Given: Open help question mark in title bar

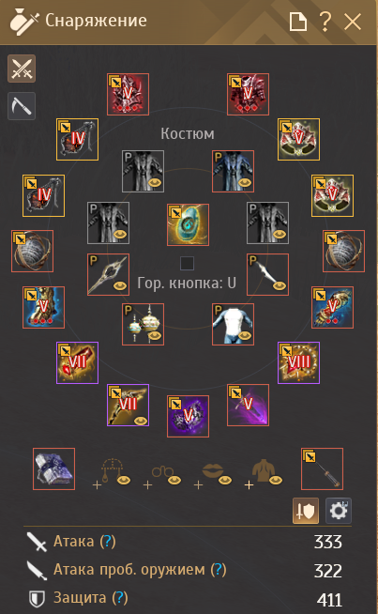Looking at the screenshot, I should 325,22.
